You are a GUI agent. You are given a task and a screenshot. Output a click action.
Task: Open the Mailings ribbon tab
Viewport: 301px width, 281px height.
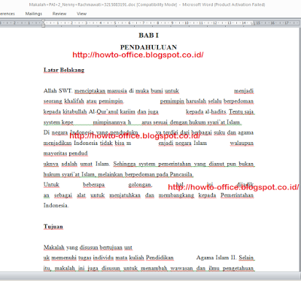pyautogui.click(x=34, y=14)
